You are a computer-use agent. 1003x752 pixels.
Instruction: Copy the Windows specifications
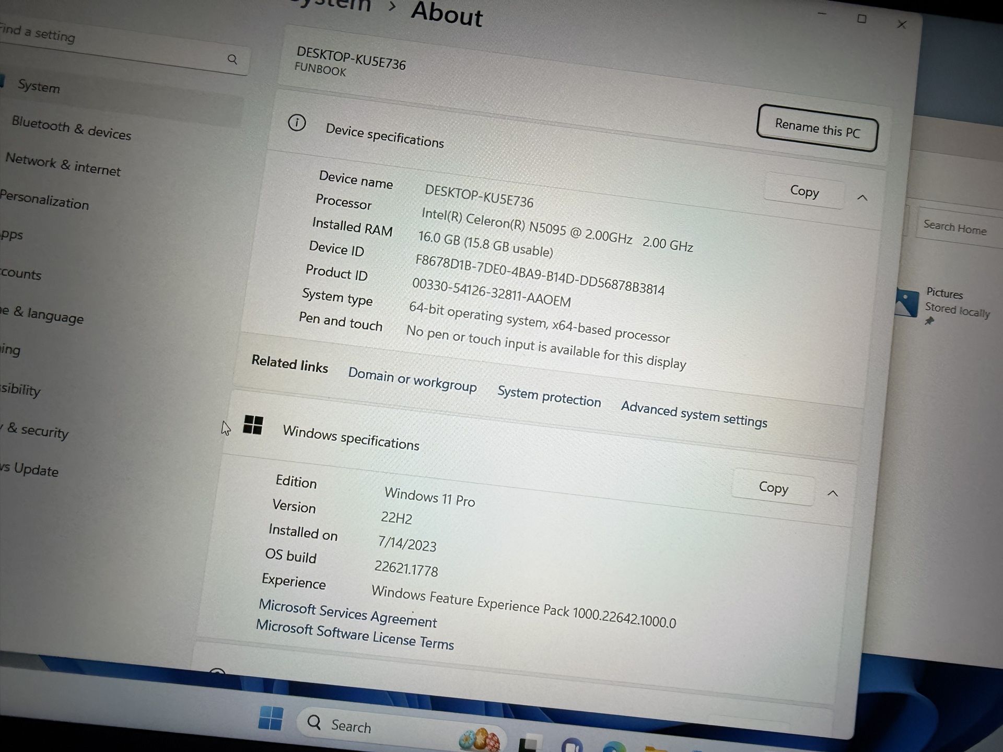773,487
